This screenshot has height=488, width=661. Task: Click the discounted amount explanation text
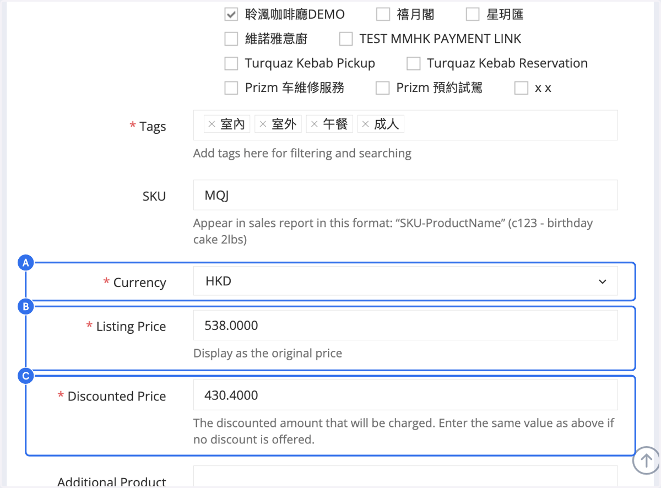pyautogui.click(x=404, y=431)
